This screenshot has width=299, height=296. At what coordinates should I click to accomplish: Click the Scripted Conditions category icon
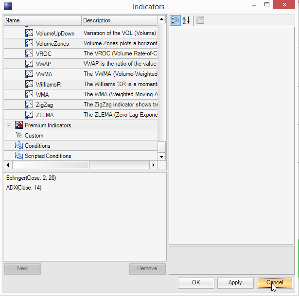pyautogui.click(x=19, y=156)
